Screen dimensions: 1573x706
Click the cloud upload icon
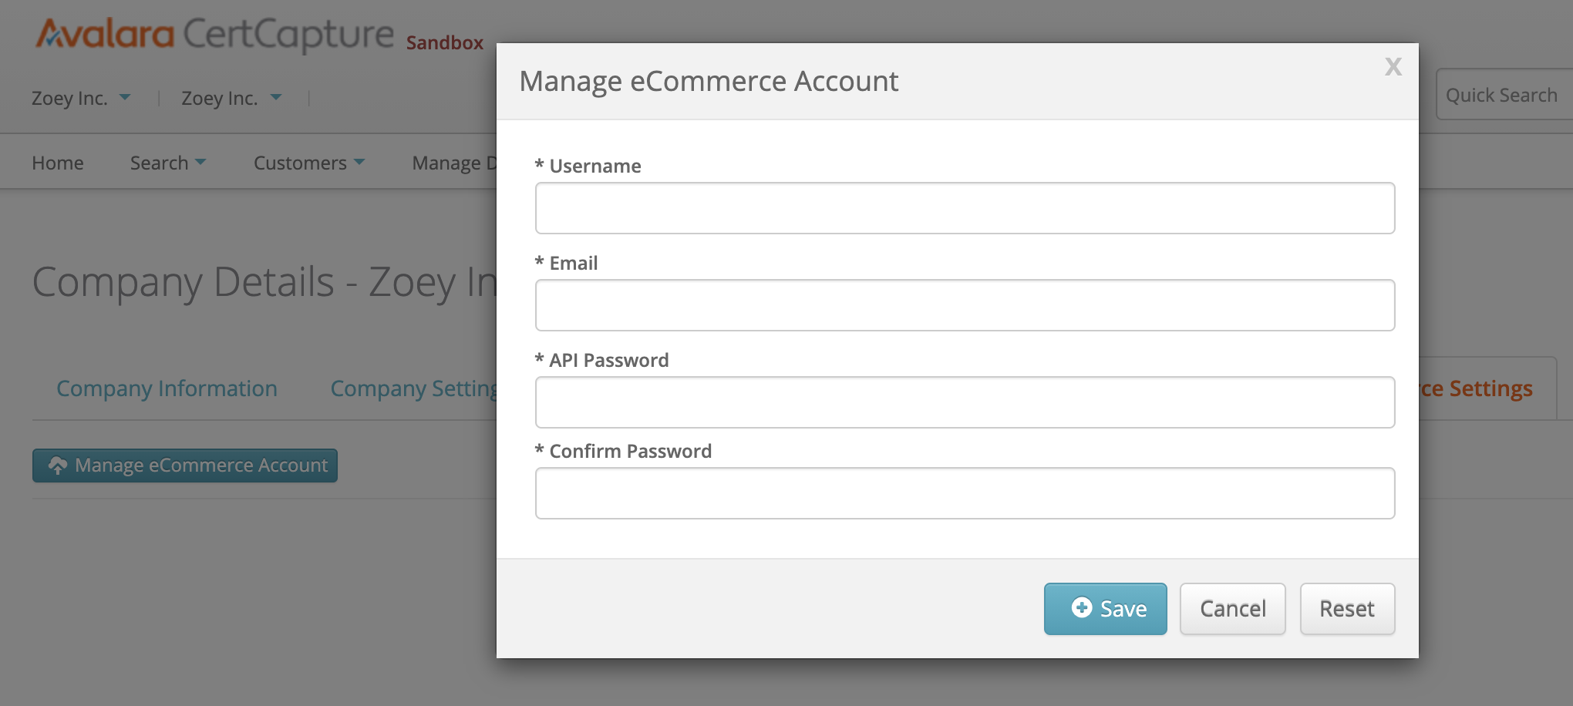click(58, 466)
